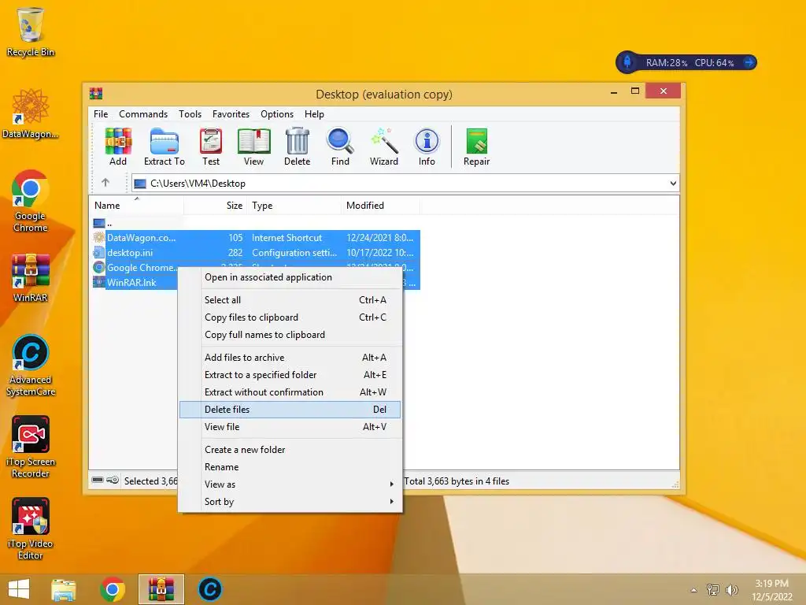This screenshot has height=605, width=806.
Task: Expand the address path dropdown arrow
Action: [x=673, y=183]
